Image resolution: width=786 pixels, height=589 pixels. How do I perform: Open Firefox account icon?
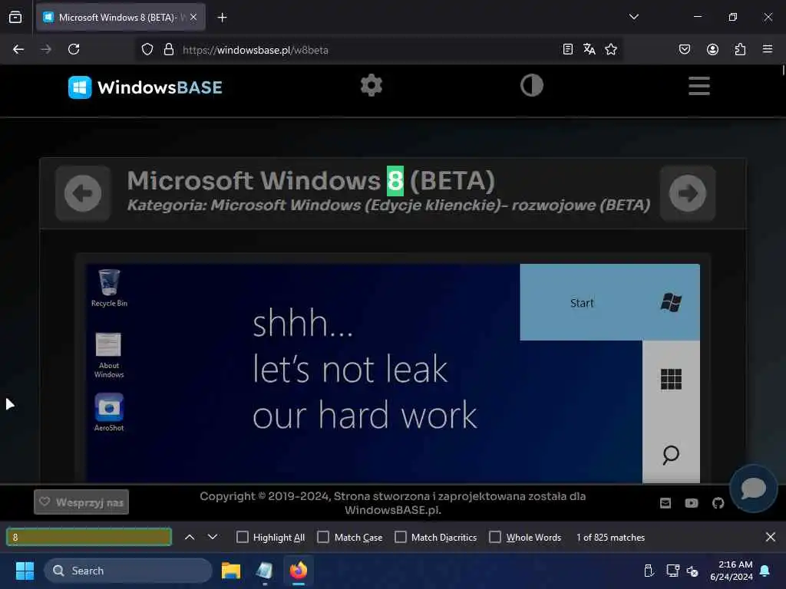[712, 49]
